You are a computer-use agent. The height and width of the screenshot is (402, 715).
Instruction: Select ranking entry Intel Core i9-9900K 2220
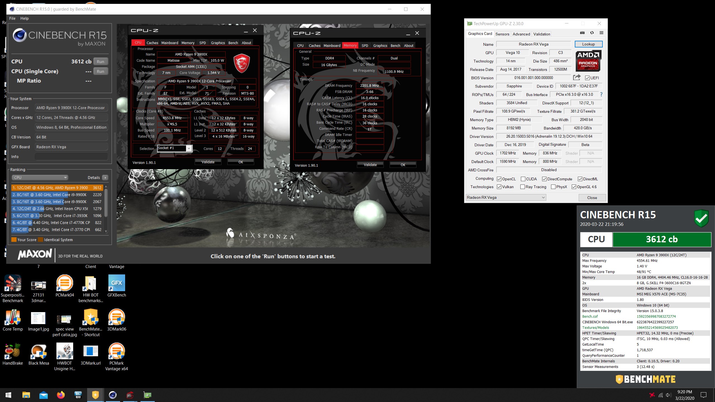[57, 195]
